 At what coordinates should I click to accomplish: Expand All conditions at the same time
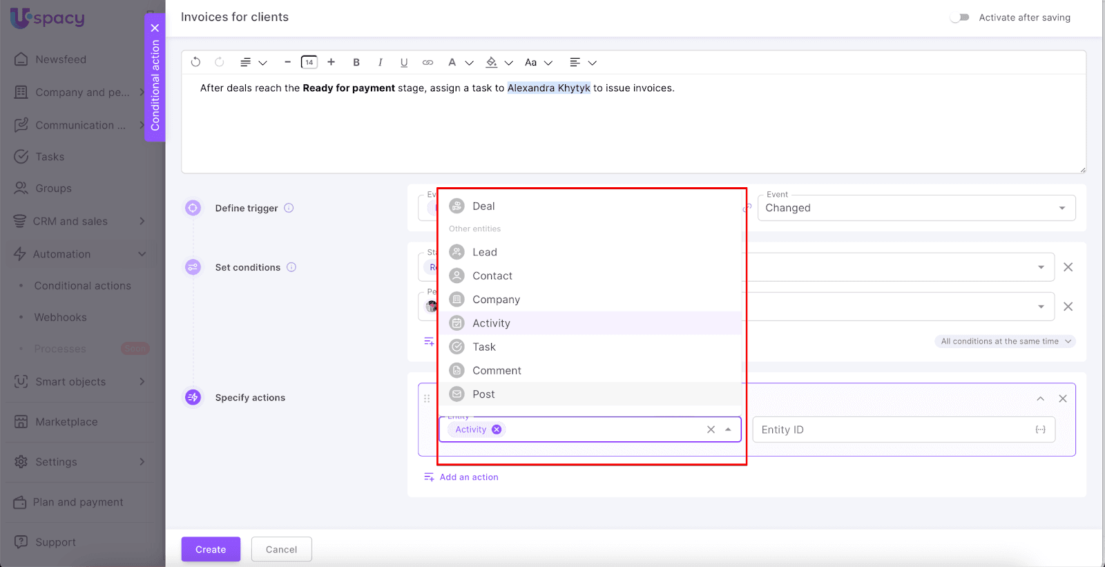(1006, 341)
